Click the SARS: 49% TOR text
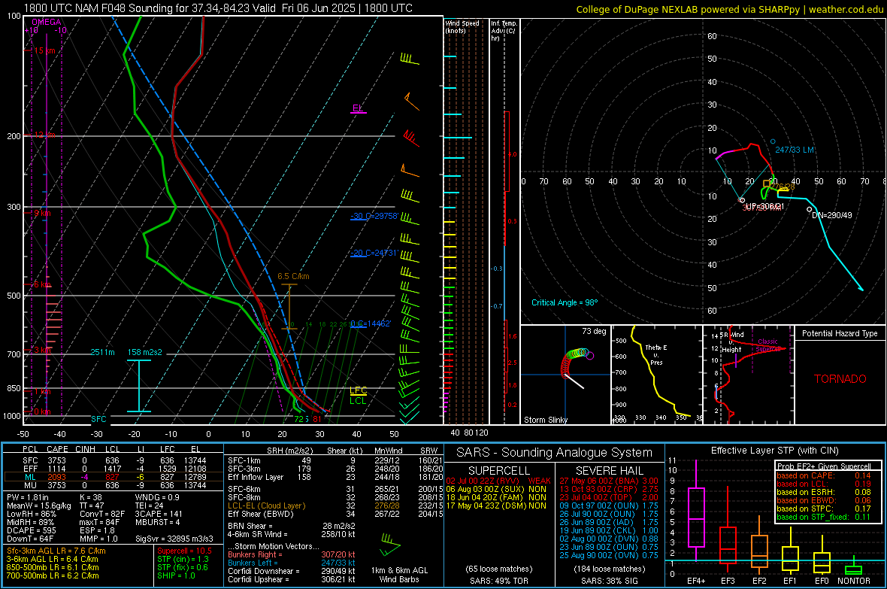Viewport: 887px width, 589px height. 498,581
